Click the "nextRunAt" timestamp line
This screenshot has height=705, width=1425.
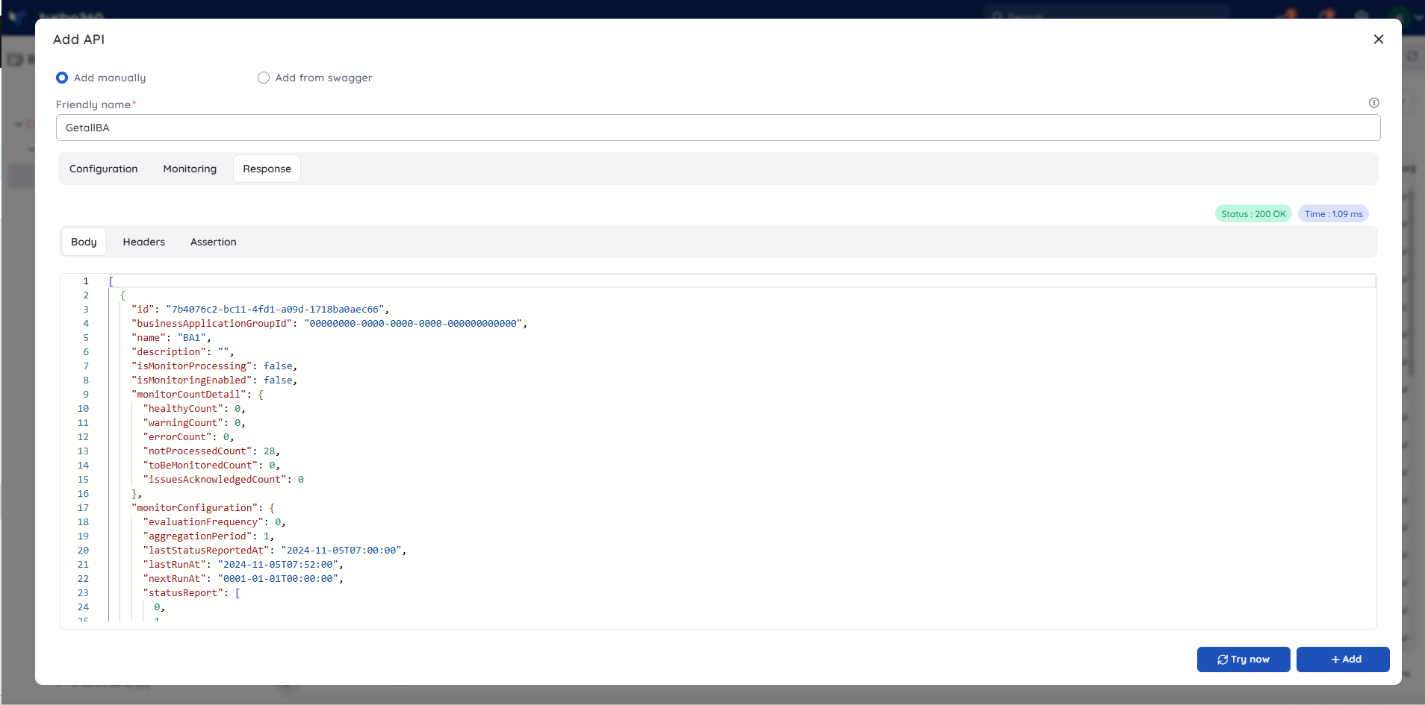point(243,579)
